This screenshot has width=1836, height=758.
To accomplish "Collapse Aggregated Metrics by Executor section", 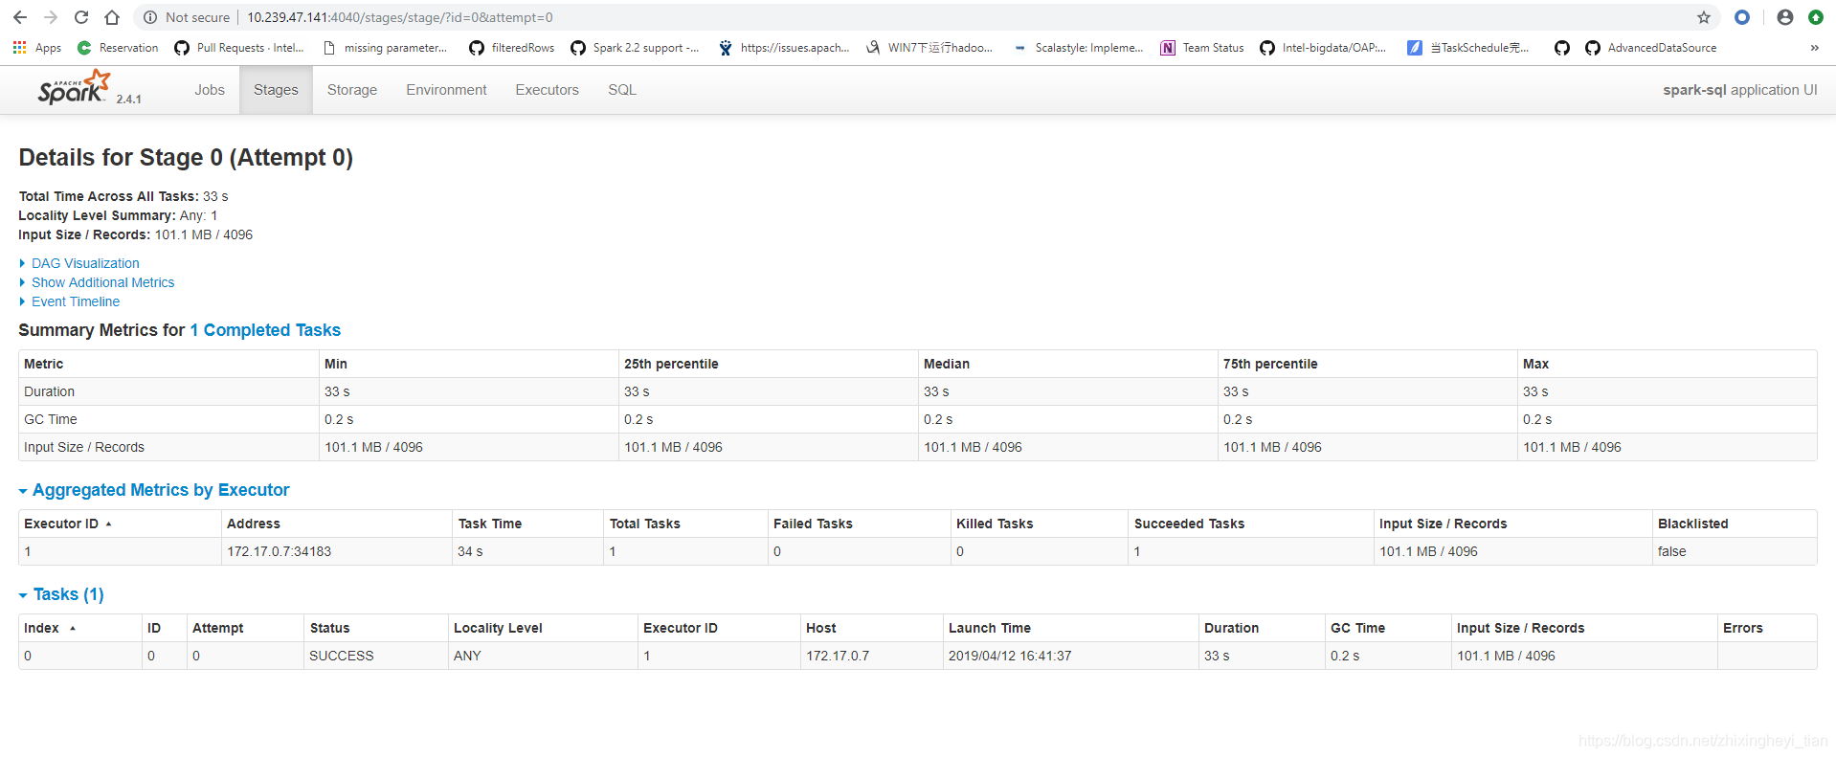I will [x=160, y=490].
